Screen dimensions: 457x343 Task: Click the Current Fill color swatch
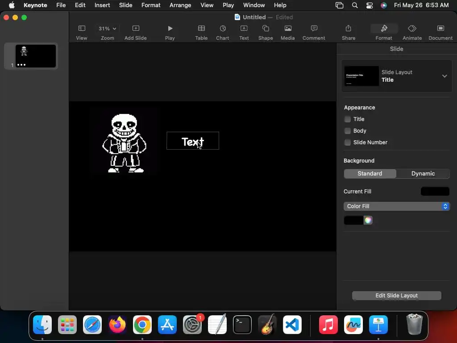pos(435,191)
